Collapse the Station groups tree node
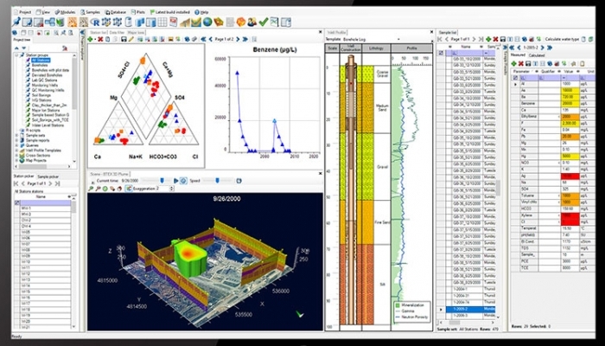605x346 pixels. (16, 55)
